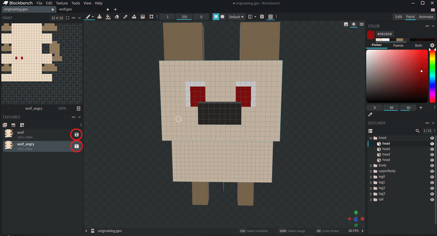This screenshot has height=236, width=437.
Task: Click the save icon for wolf texture
Action: click(76, 134)
